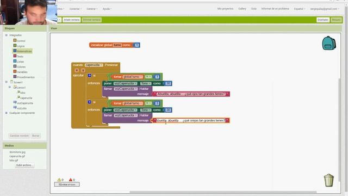Open the backpack in the workspace
This screenshot has width=348, height=196.
(x=328, y=43)
